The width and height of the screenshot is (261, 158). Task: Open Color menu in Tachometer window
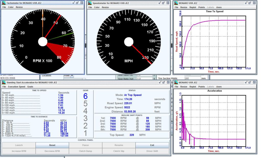11,7
